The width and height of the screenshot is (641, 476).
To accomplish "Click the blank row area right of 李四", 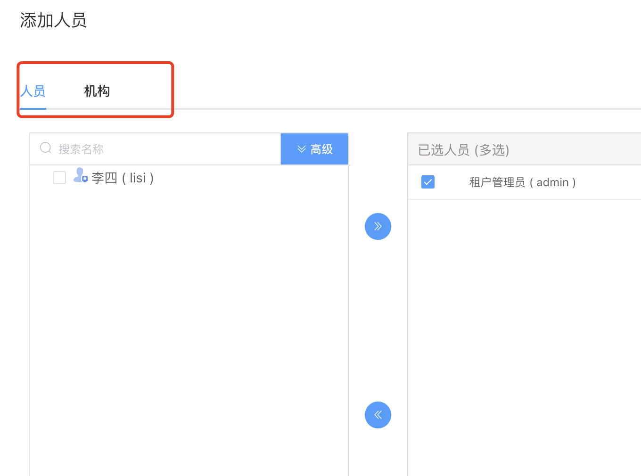I will (250, 178).
